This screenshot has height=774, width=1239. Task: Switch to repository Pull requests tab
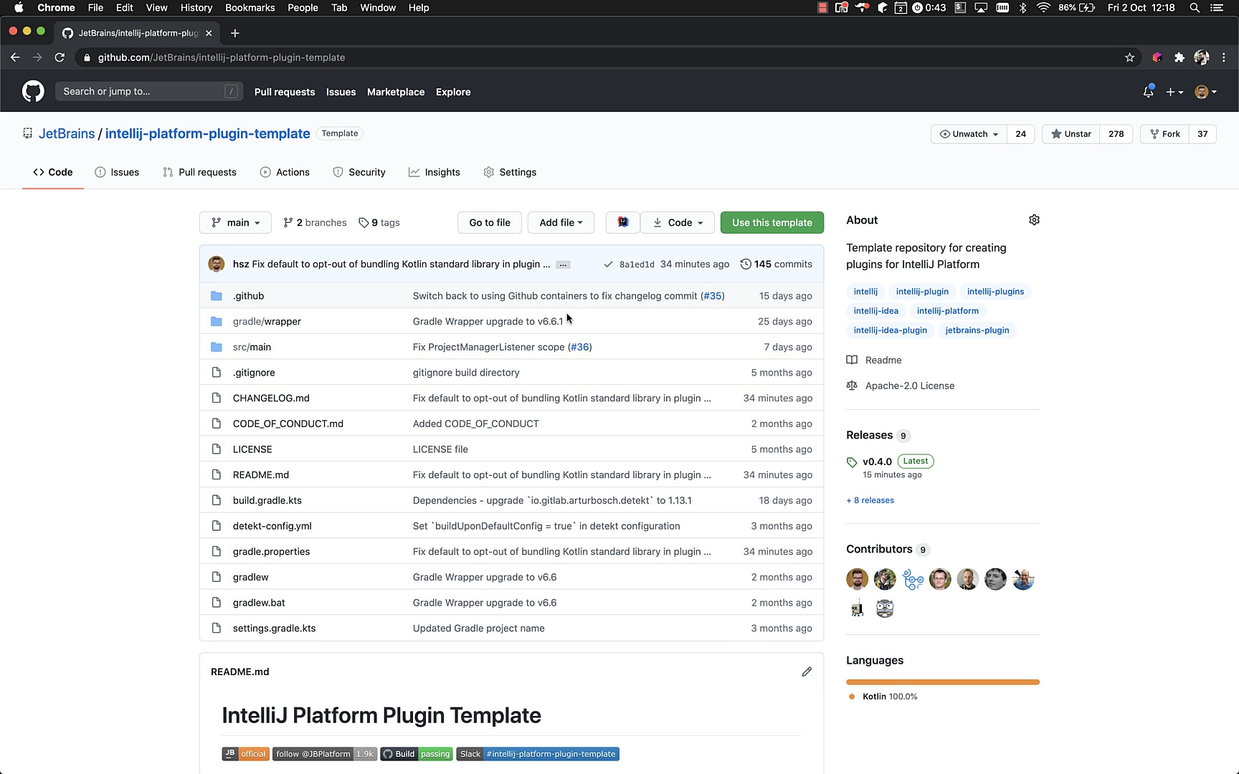(x=199, y=172)
